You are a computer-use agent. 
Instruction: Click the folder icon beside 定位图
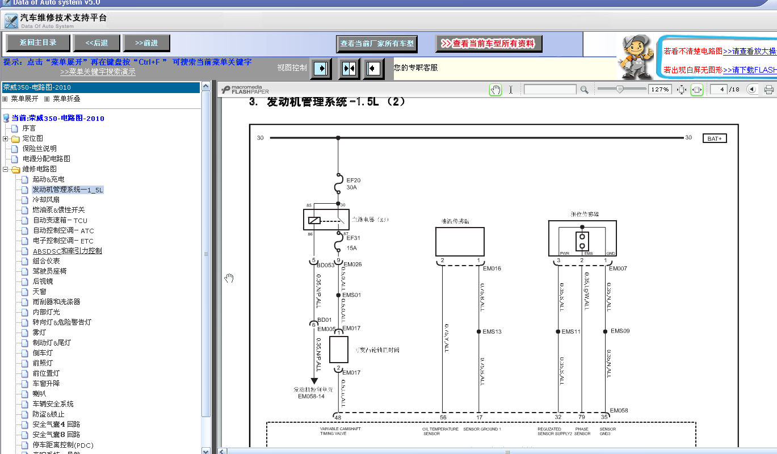[x=15, y=139]
